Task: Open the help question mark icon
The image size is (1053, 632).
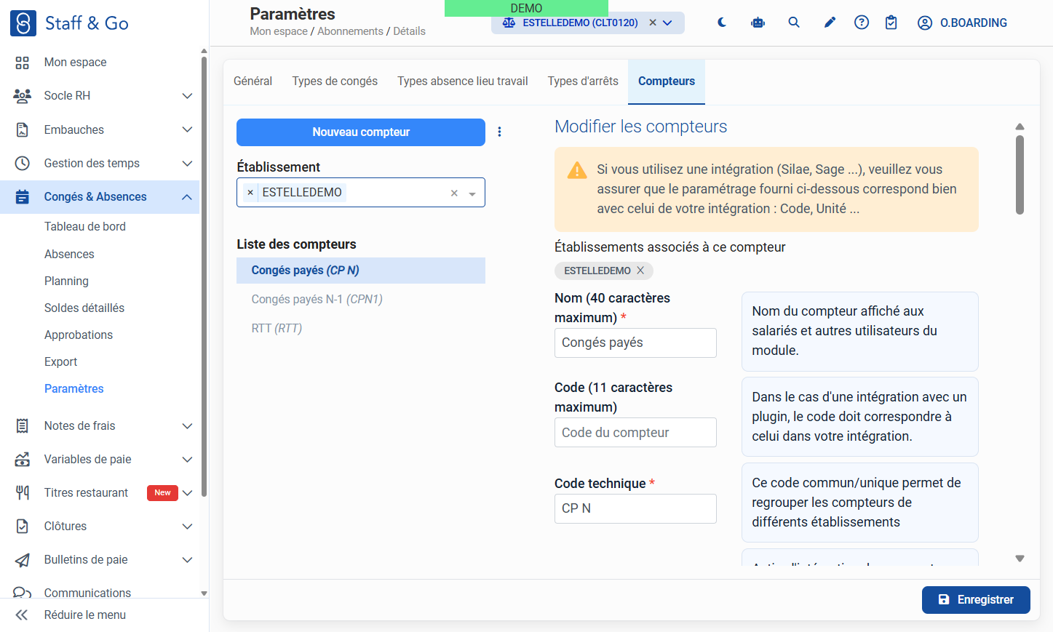Action: pyautogui.click(x=862, y=23)
